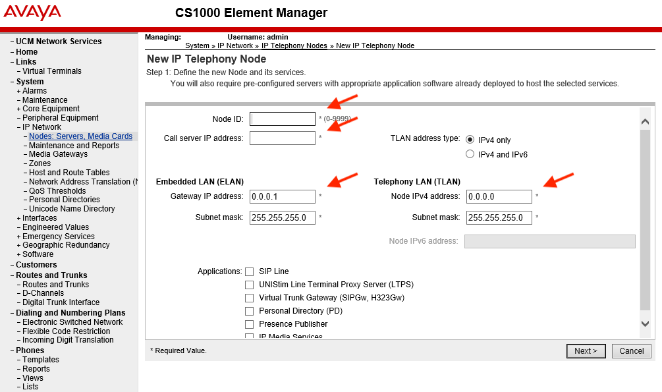Expand the Core Equipment tree node
The height and width of the screenshot is (392, 662).
[x=18, y=109]
